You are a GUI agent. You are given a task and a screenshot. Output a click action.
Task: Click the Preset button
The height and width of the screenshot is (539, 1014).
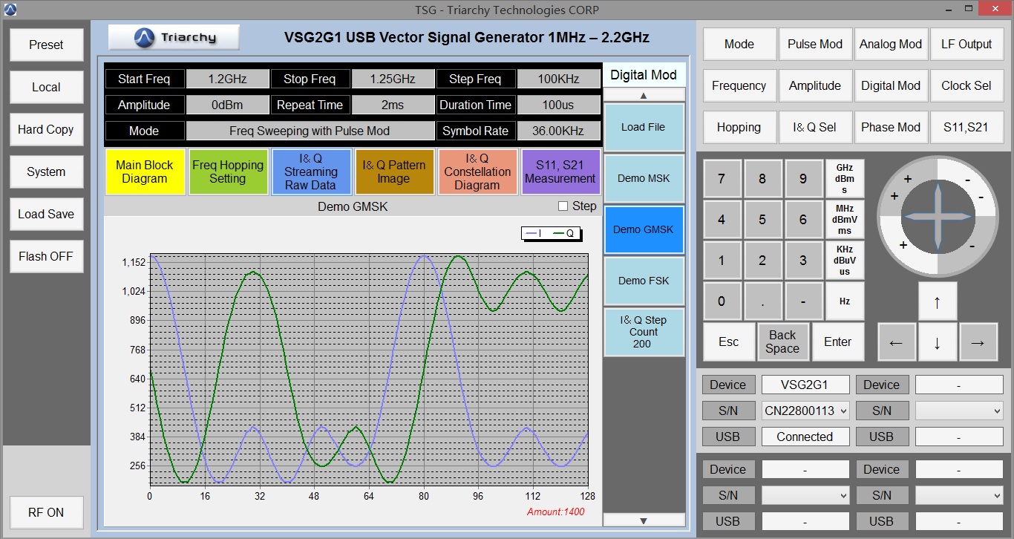point(46,45)
